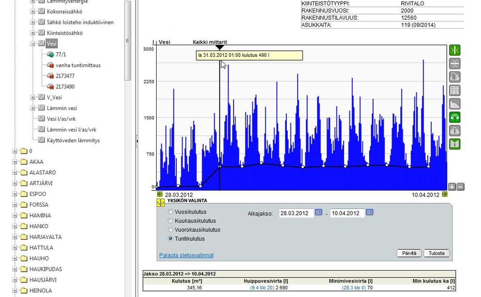Screen dimensions: 481x297
Task: Click the panel splitter collapse arrow
Action: click(x=137, y=141)
